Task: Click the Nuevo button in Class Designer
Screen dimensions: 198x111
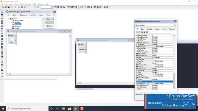Action: point(12,40)
